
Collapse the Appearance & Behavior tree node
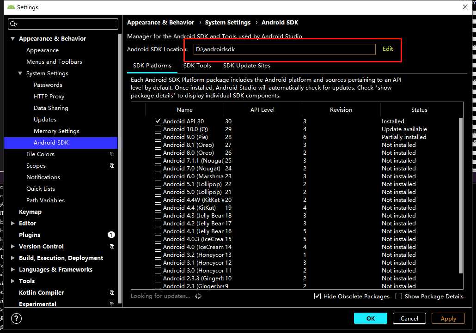coord(13,38)
